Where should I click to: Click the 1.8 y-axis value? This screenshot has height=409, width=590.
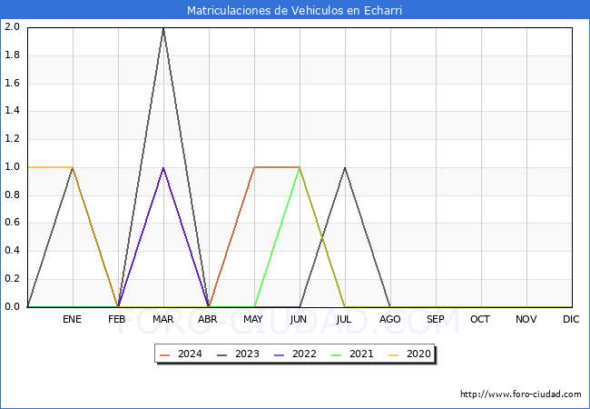[12, 55]
